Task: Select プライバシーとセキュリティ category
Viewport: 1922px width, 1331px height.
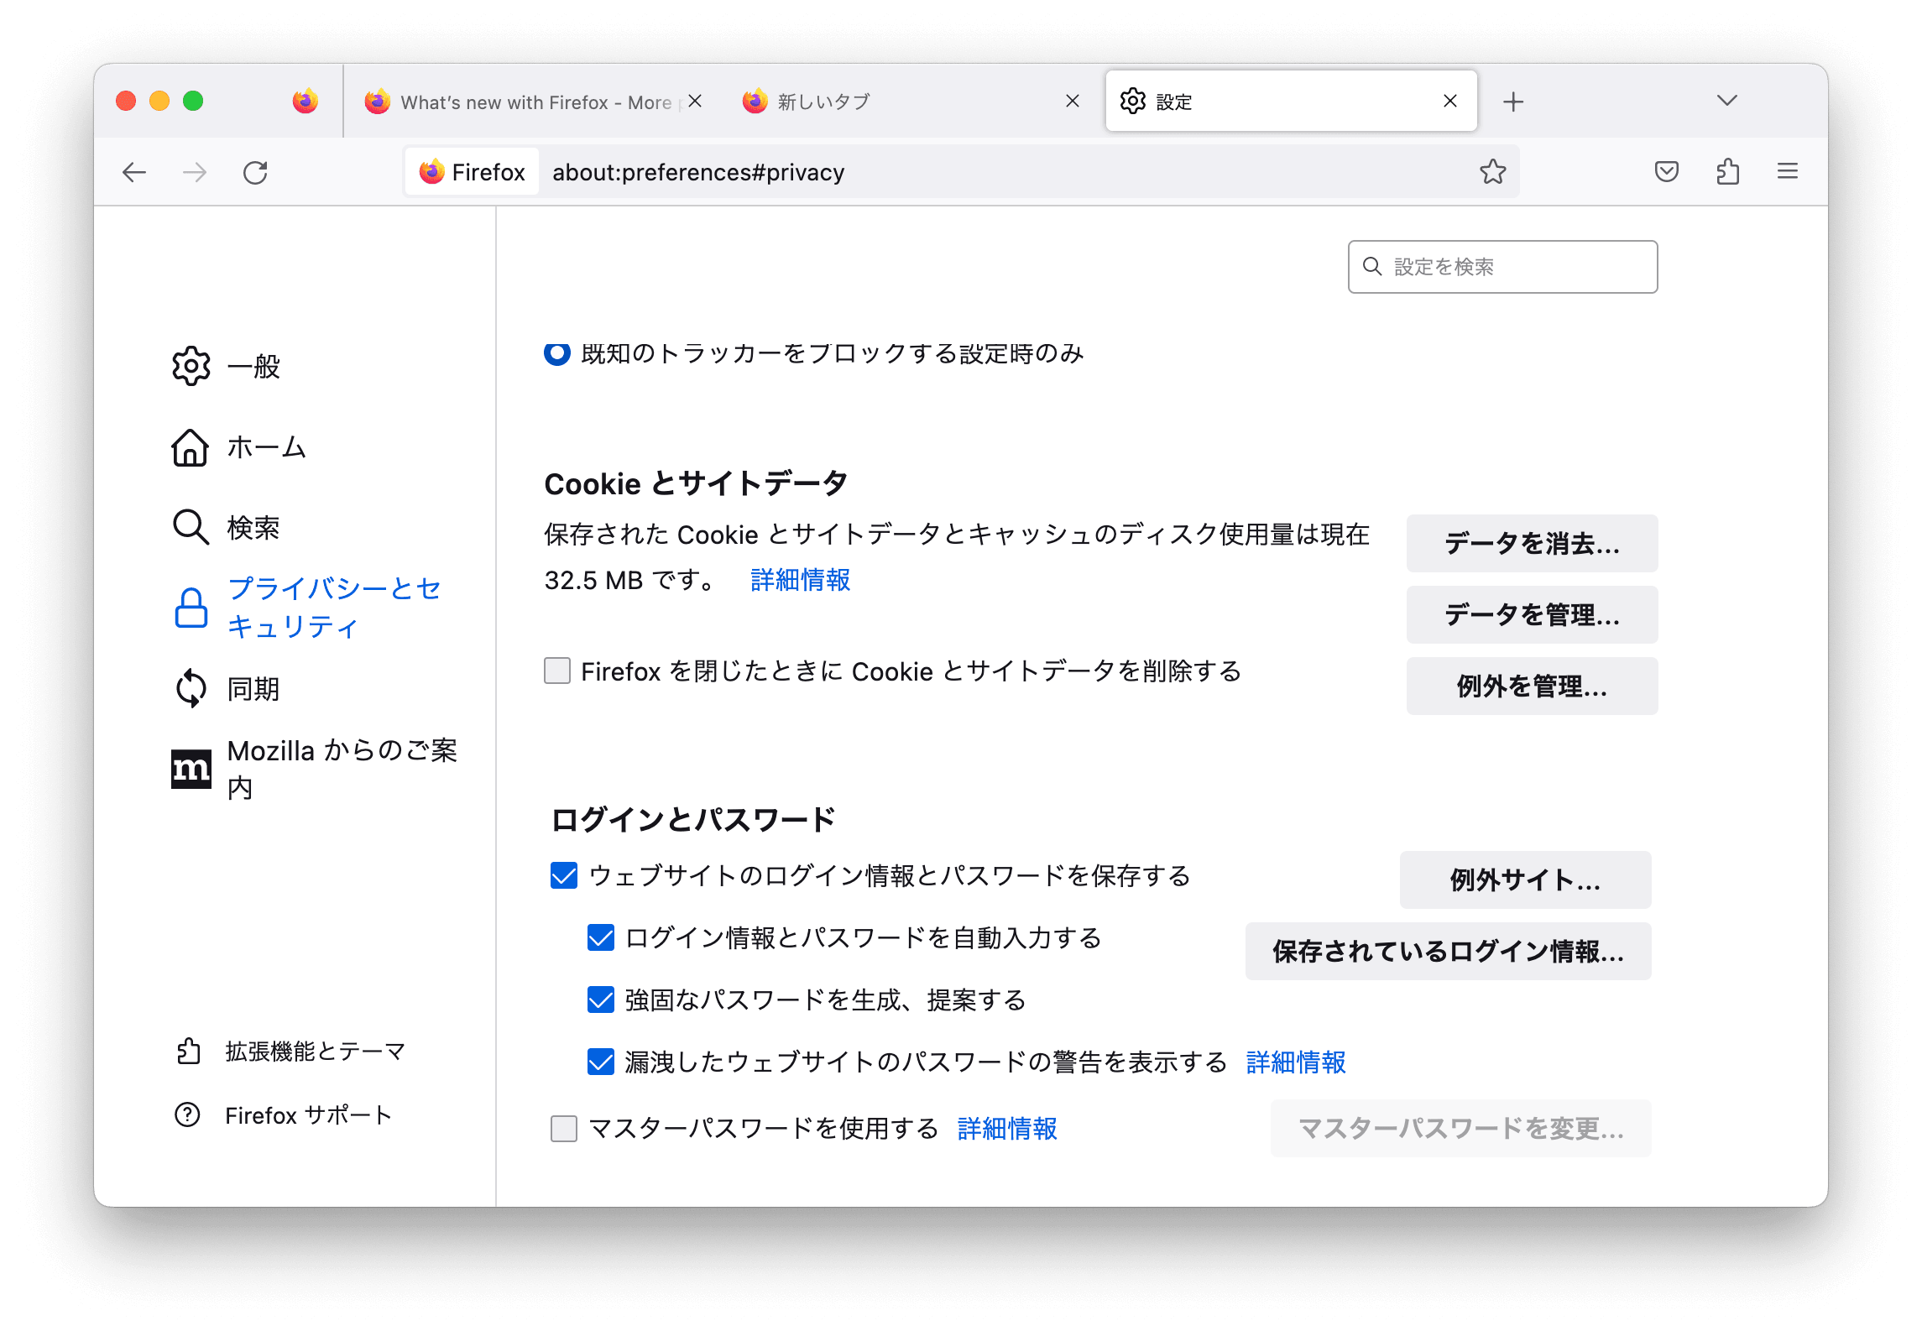Action: tap(307, 608)
